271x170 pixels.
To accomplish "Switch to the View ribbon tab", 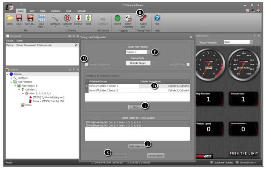I will (x=32, y=11).
